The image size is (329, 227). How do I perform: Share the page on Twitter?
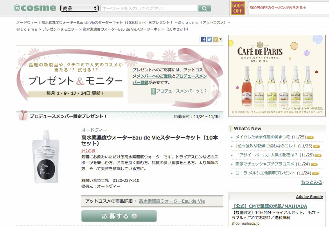[209, 40]
